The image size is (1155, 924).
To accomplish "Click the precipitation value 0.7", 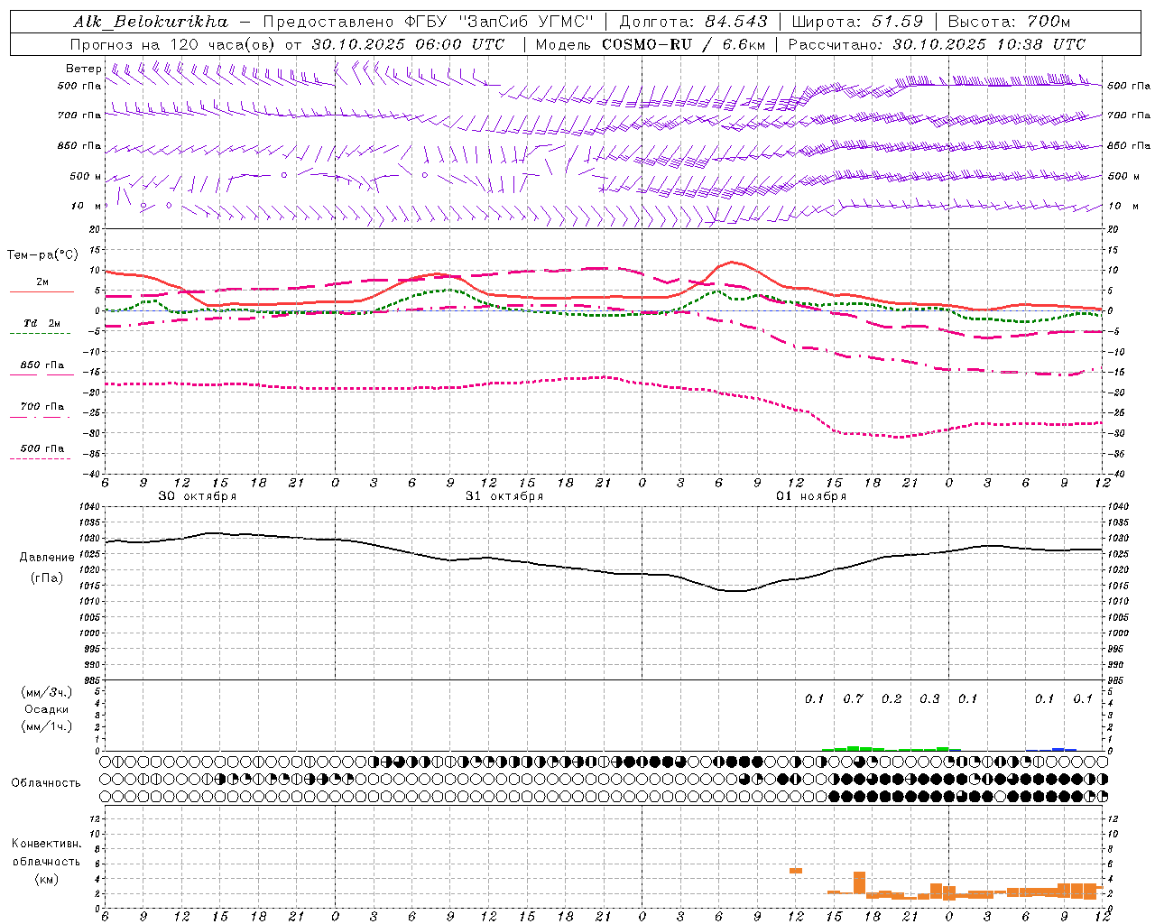I will click(x=853, y=699).
